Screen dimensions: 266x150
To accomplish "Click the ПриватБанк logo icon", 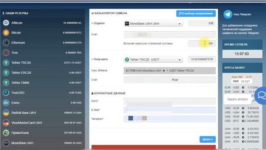I will coord(6,133).
